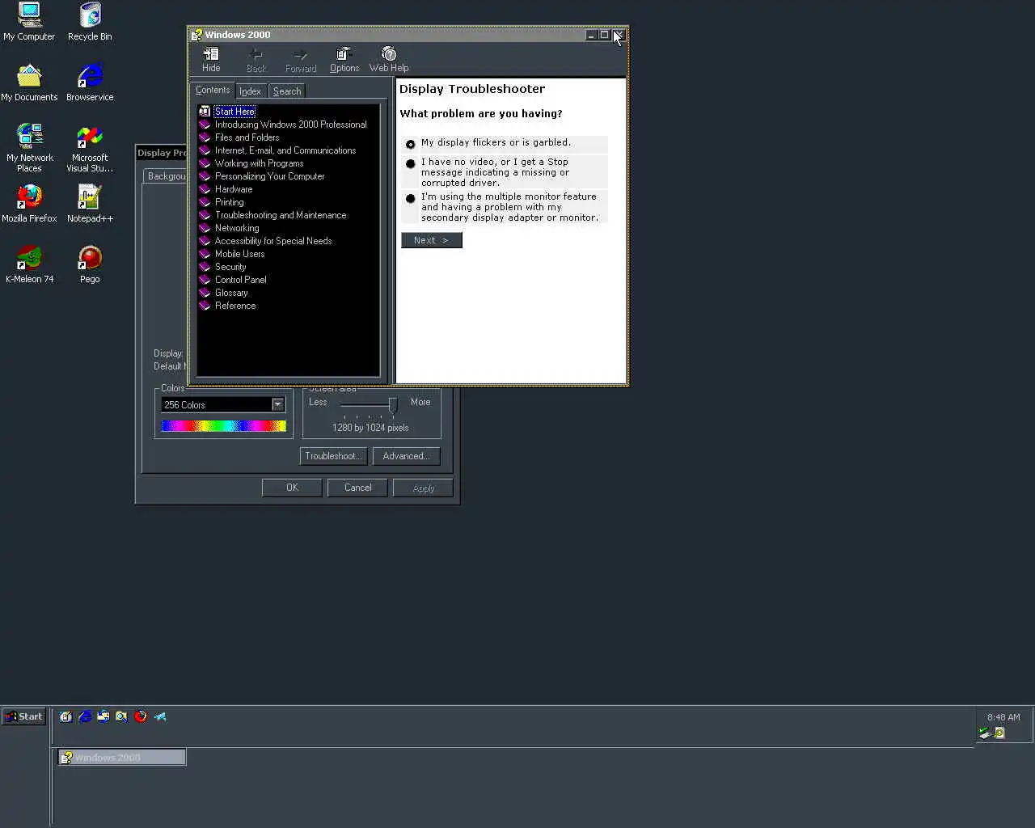Click the Options toolbar icon

(x=344, y=60)
